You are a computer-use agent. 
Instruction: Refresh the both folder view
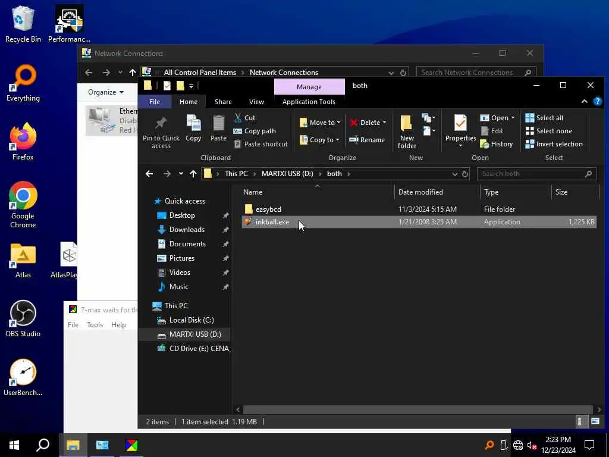(465, 174)
